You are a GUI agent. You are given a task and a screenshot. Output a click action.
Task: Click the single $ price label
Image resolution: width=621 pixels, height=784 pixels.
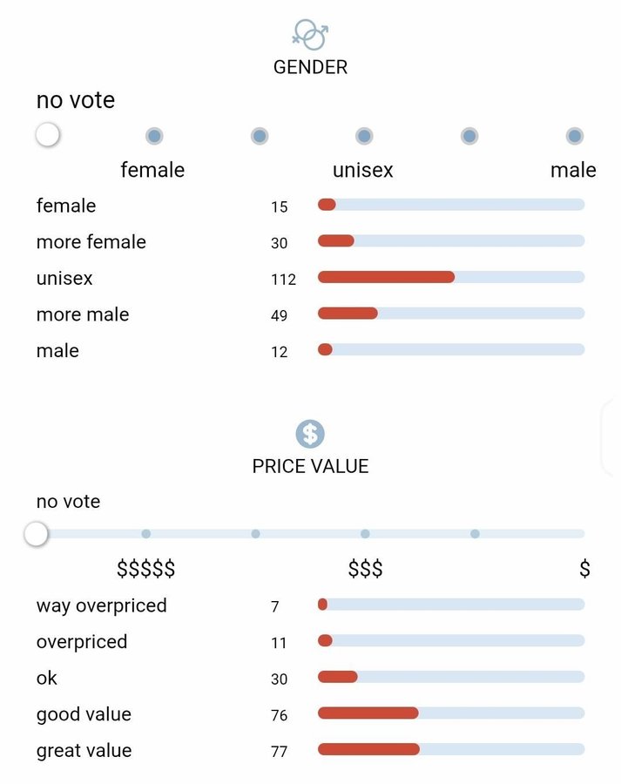pos(584,570)
